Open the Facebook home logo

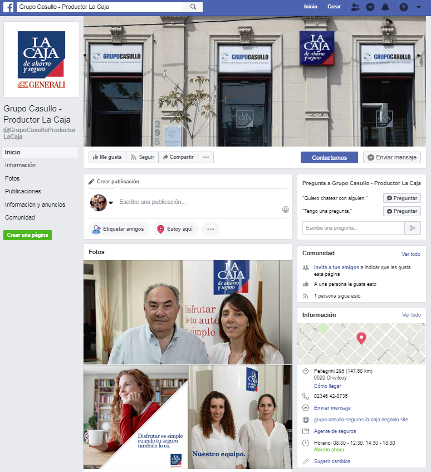click(x=8, y=7)
